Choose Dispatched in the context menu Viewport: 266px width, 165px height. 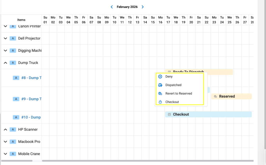(x=173, y=85)
